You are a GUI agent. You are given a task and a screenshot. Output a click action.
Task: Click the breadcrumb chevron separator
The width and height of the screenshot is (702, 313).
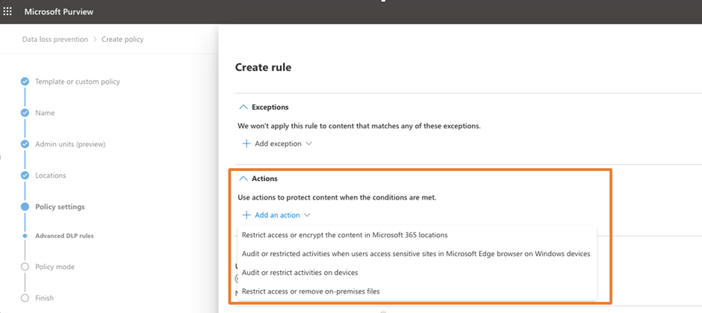point(95,40)
